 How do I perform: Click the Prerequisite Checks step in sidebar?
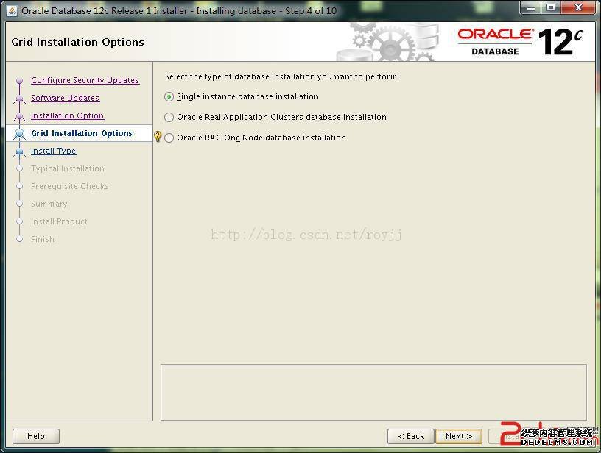click(x=69, y=187)
